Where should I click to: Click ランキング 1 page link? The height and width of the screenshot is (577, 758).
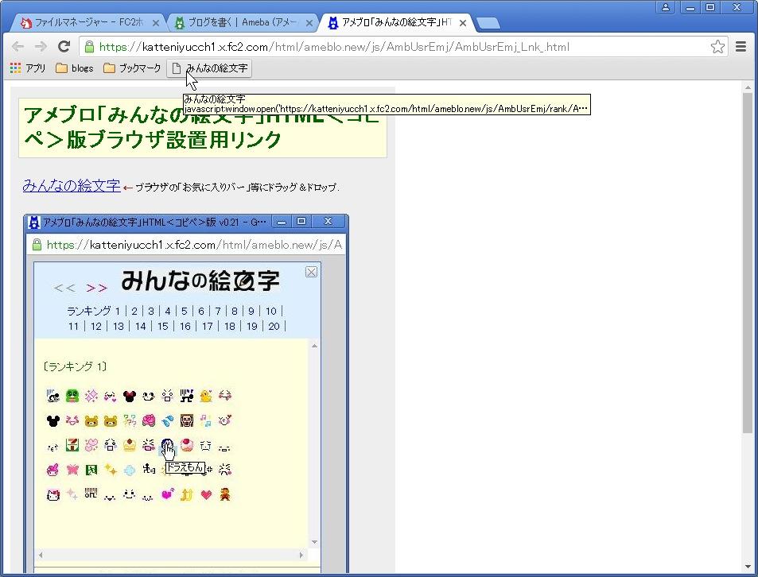[93, 311]
